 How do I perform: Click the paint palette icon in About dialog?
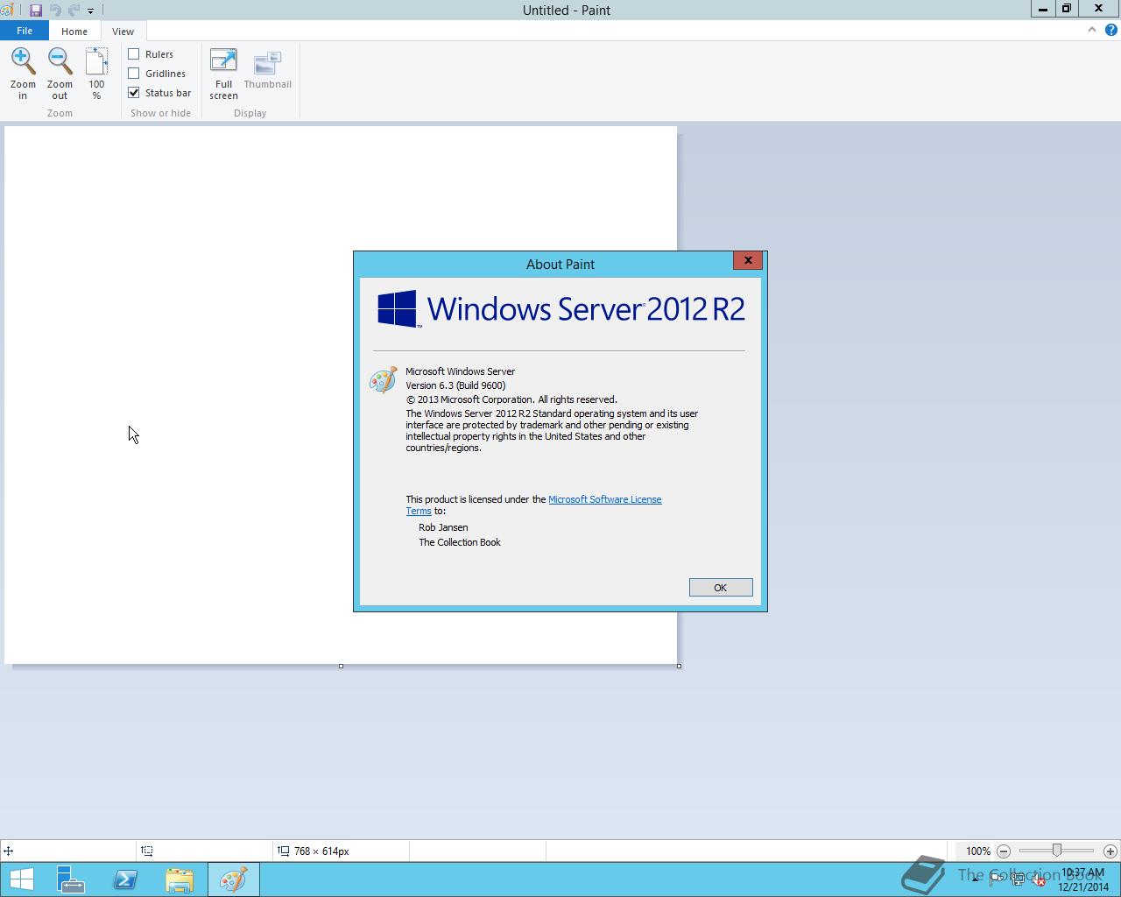point(384,380)
